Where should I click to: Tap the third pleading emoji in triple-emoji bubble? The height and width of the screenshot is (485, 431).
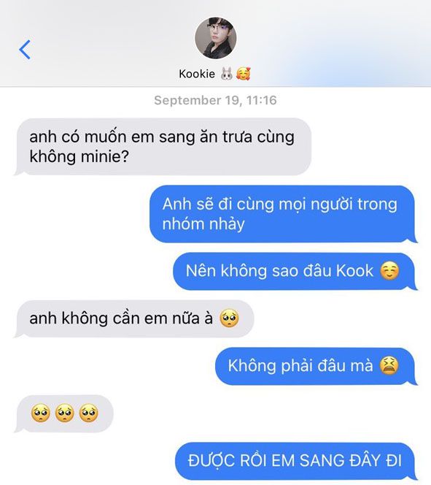[89, 413]
